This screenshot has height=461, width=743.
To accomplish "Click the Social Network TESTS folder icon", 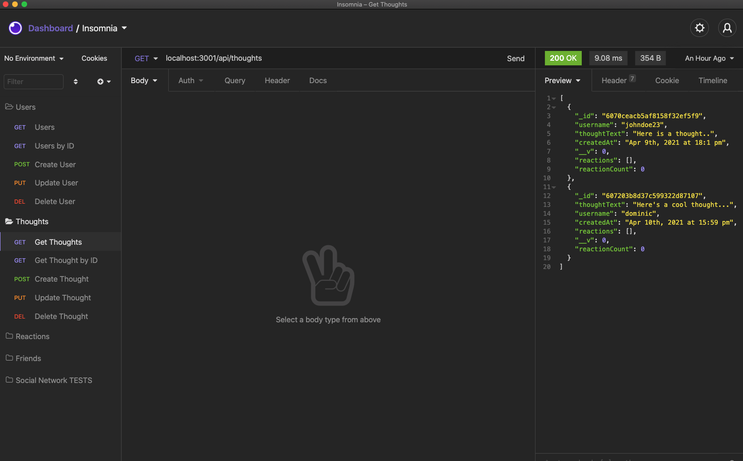I will 9,380.
